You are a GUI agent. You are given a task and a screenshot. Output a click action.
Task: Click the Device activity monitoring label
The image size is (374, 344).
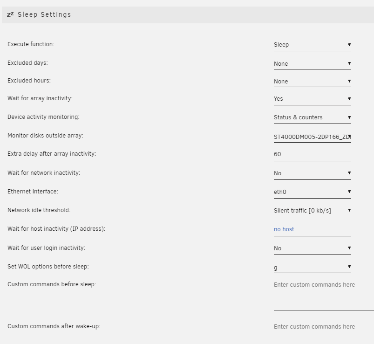click(43, 117)
